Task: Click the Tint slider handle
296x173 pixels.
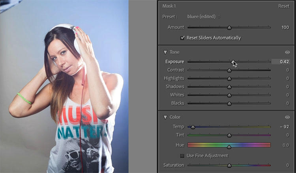Action: [229, 135]
